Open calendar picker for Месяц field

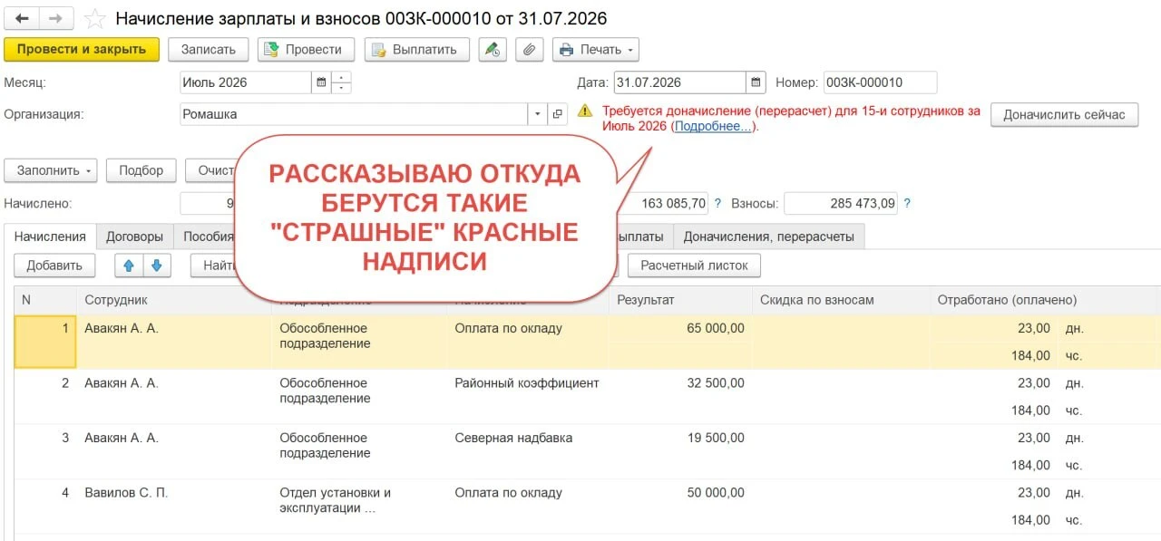320,82
